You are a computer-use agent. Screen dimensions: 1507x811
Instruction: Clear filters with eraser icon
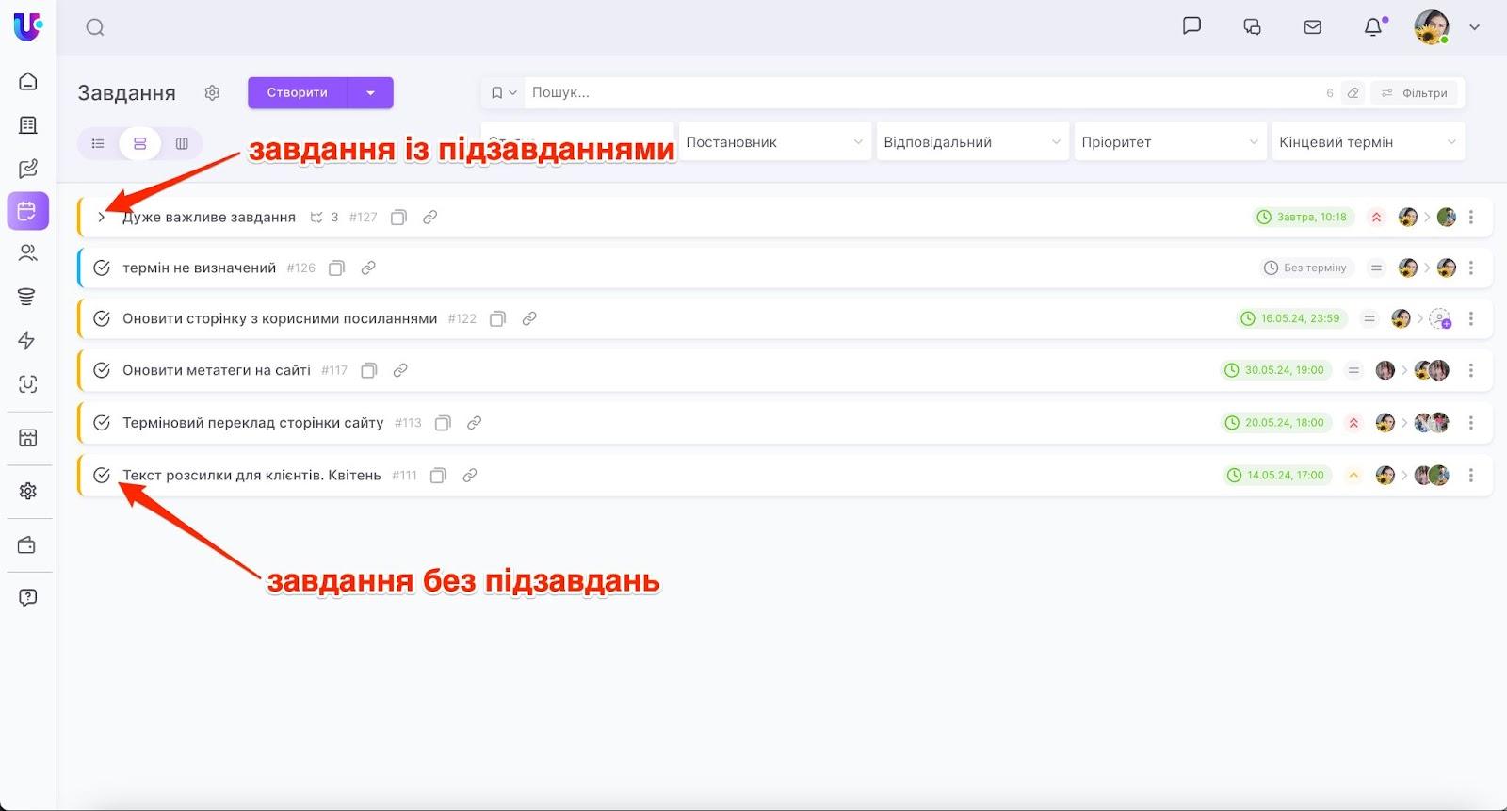click(1353, 92)
